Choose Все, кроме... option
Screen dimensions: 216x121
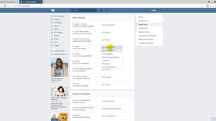point(111,64)
